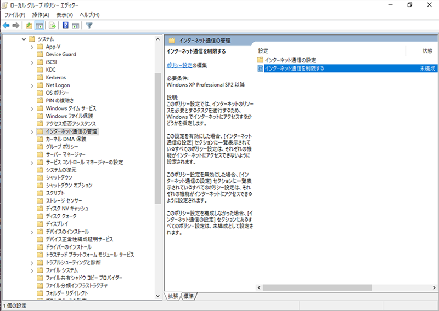Switch to the 標準 tab
The image size is (439, 311).
pos(189,296)
